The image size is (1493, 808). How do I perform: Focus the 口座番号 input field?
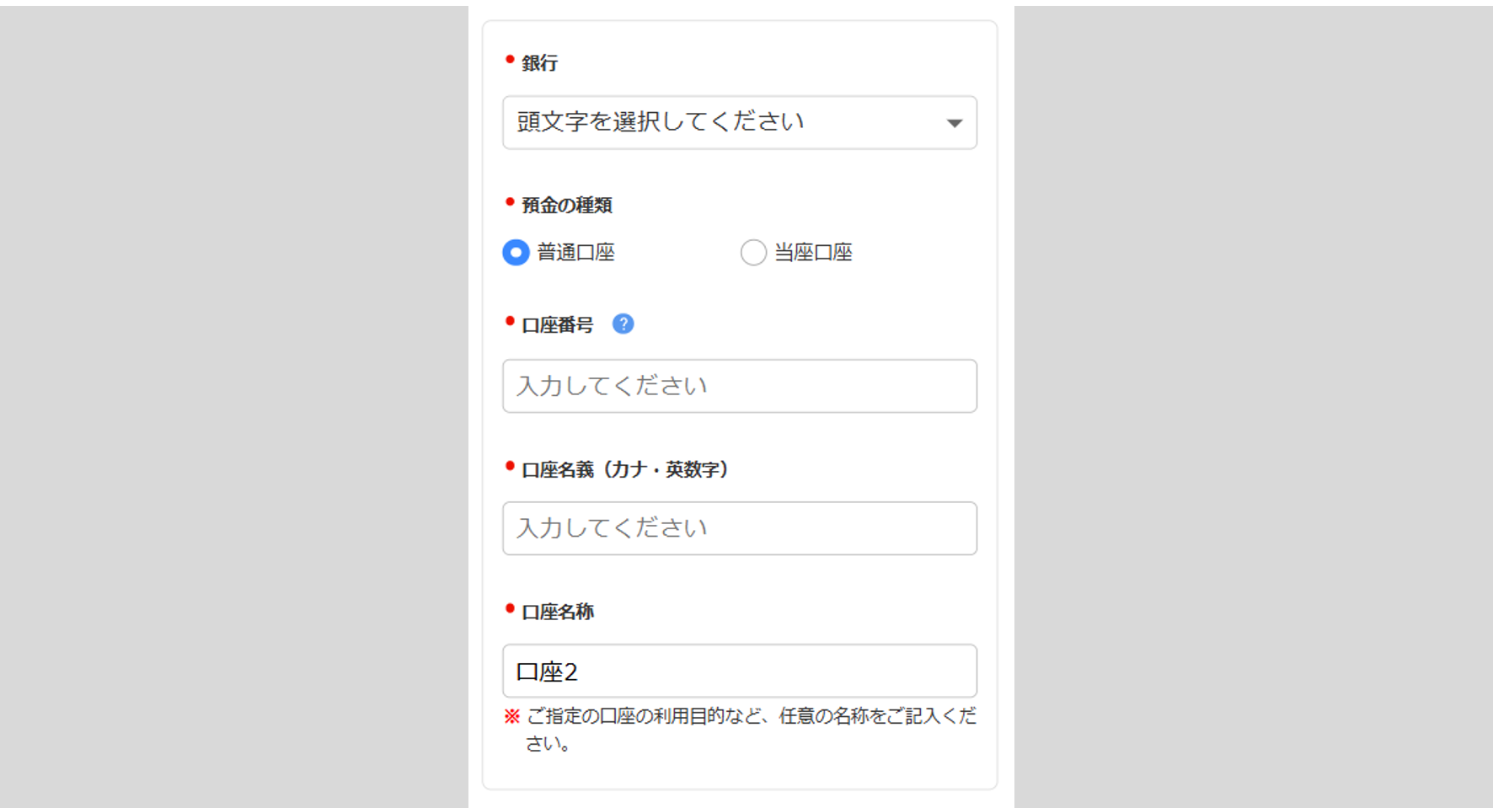(x=739, y=386)
